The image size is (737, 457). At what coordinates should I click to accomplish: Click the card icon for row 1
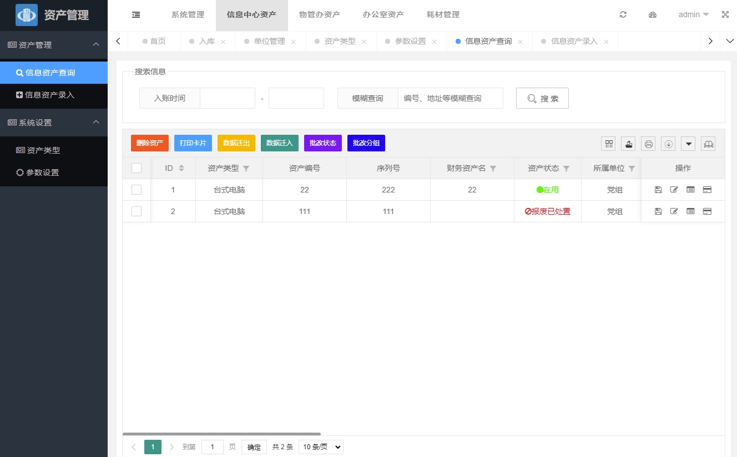click(706, 190)
